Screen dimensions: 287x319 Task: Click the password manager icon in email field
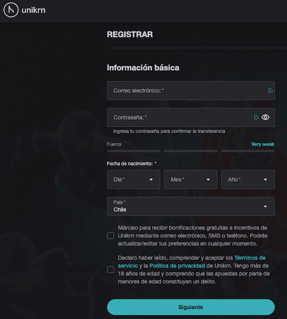(x=270, y=90)
